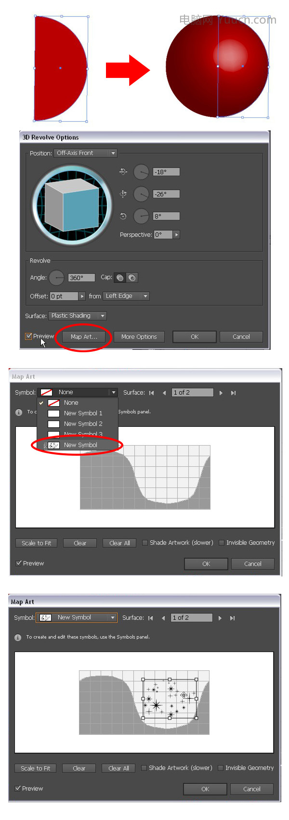Click the X rotation dial next to -18°

(141, 172)
